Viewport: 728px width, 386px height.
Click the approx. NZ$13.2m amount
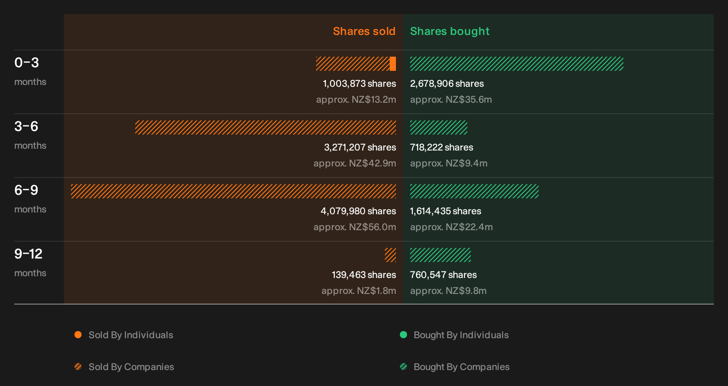click(x=356, y=100)
